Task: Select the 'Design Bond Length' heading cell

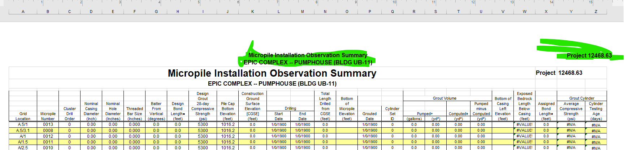Action: click(178, 111)
